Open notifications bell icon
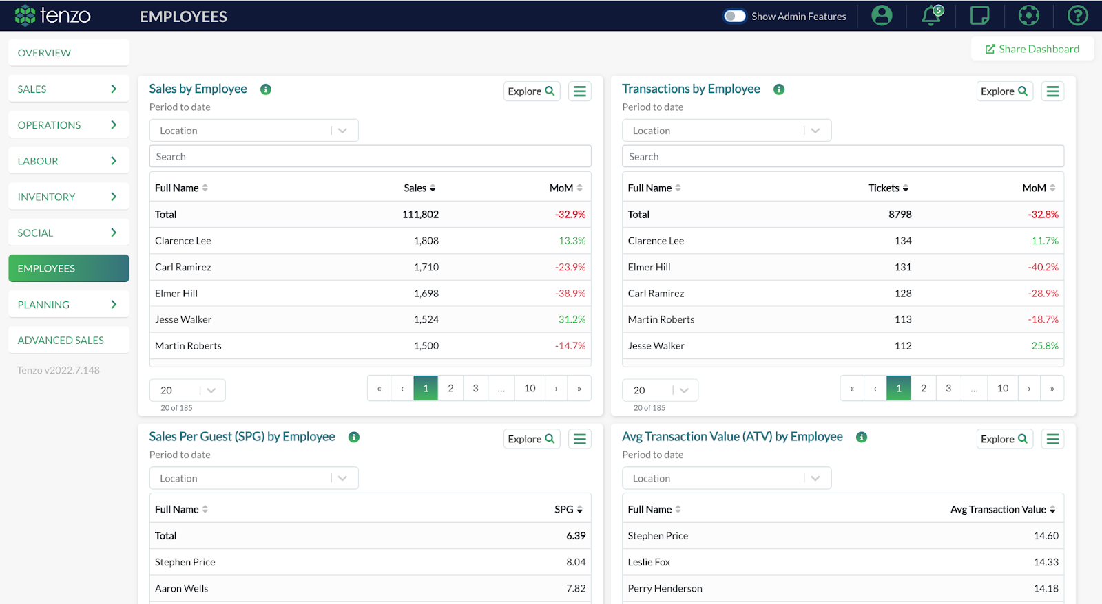 pyautogui.click(x=931, y=16)
